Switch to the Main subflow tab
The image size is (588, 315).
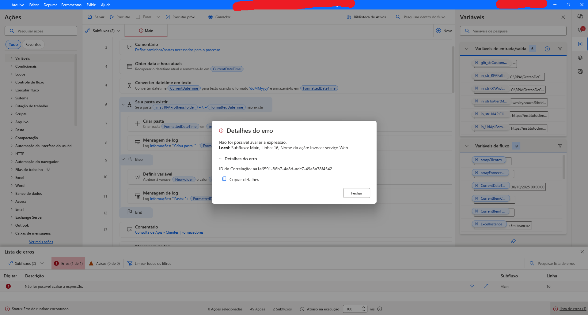pos(146,31)
